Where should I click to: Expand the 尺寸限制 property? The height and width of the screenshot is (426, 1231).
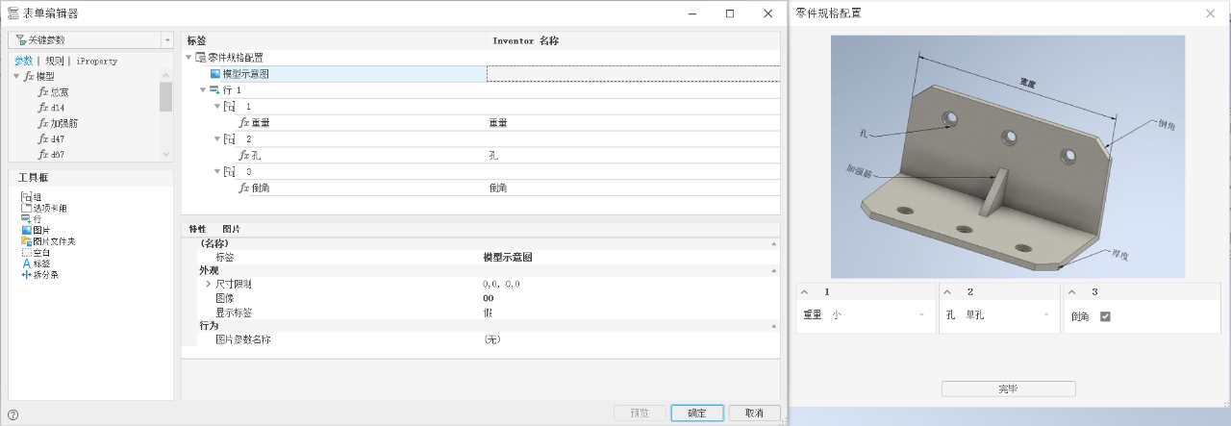tap(208, 285)
